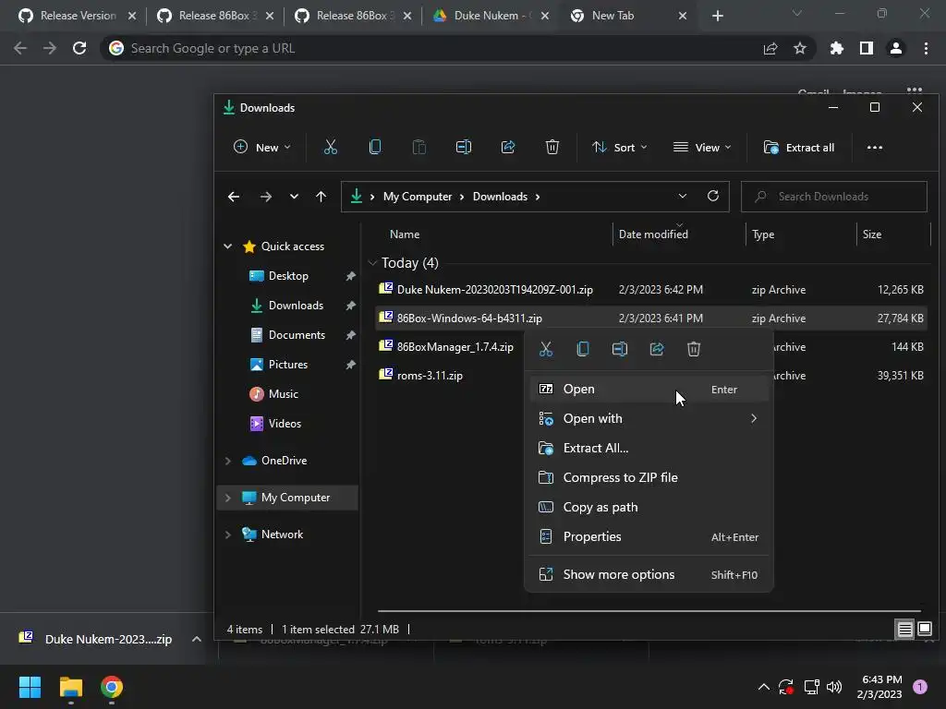
Task: Show hidden system tray icons
Action: [x=763, y=687]
